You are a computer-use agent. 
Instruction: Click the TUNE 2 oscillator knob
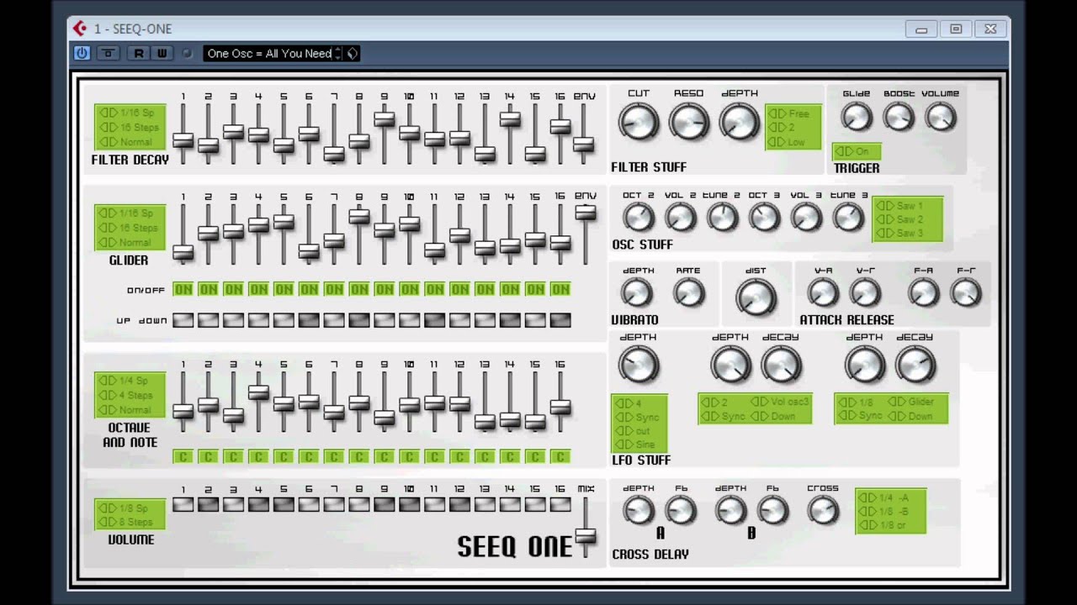tap(722, 217)
